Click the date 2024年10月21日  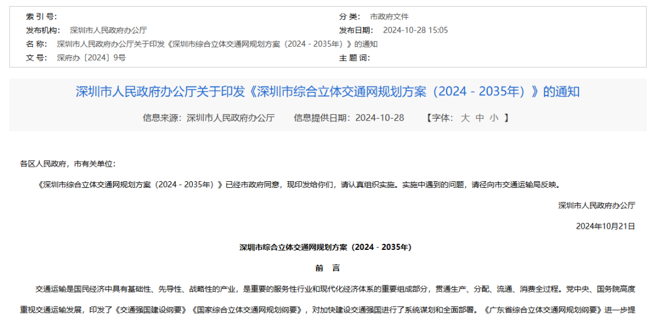606,226
